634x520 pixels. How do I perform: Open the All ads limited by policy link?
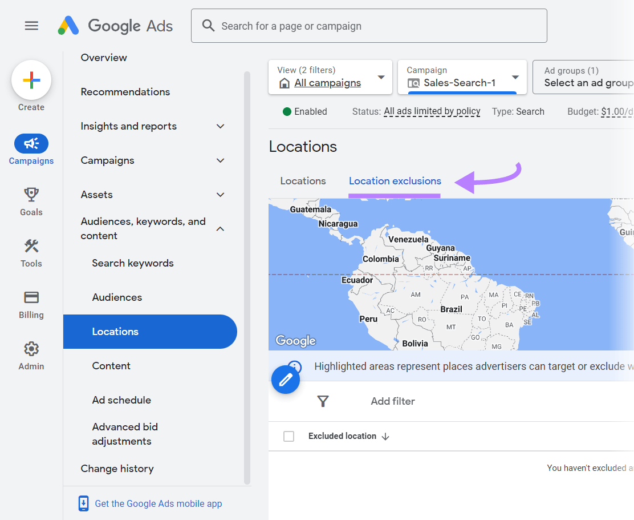pyautogui.click(x=432, y=111)
